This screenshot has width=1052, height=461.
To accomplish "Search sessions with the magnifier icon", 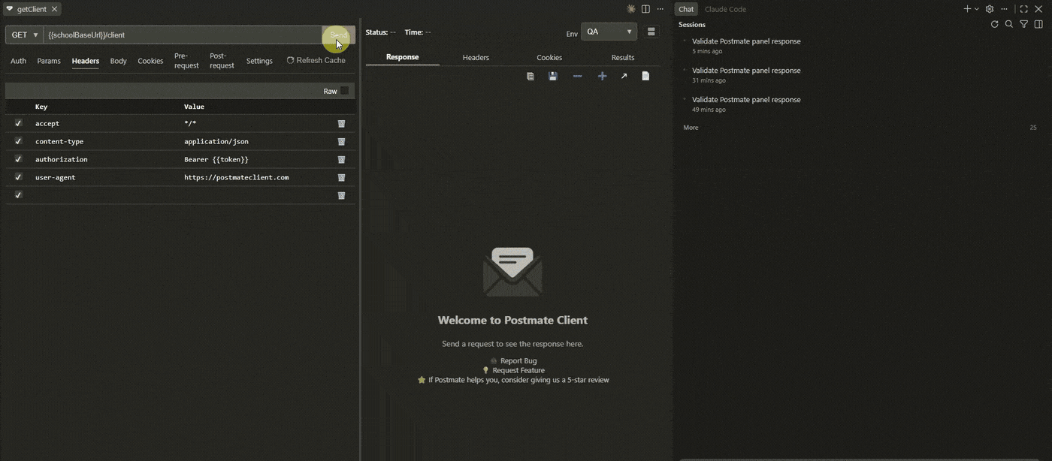I will pyautogui.click(x=1009, y=24).
